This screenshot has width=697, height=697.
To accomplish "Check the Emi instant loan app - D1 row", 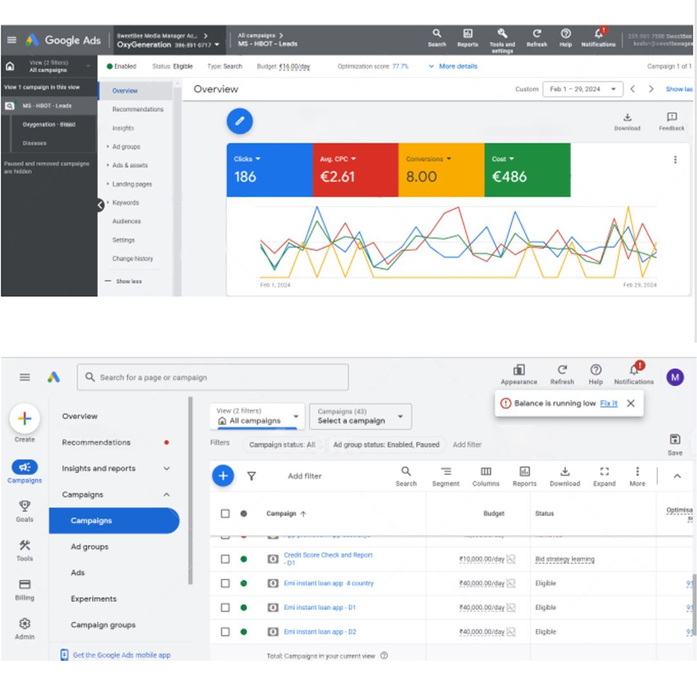I will (x=225, y=607).
